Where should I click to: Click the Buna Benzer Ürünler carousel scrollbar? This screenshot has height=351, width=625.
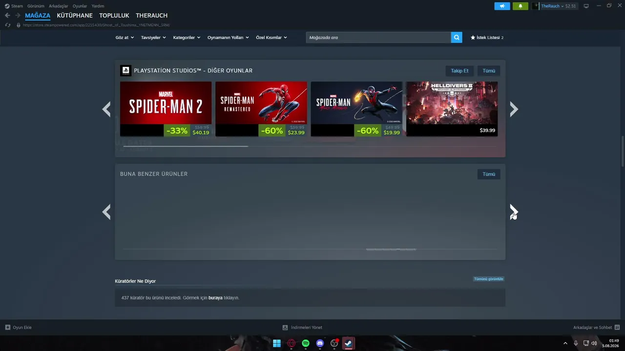point(391,250)
